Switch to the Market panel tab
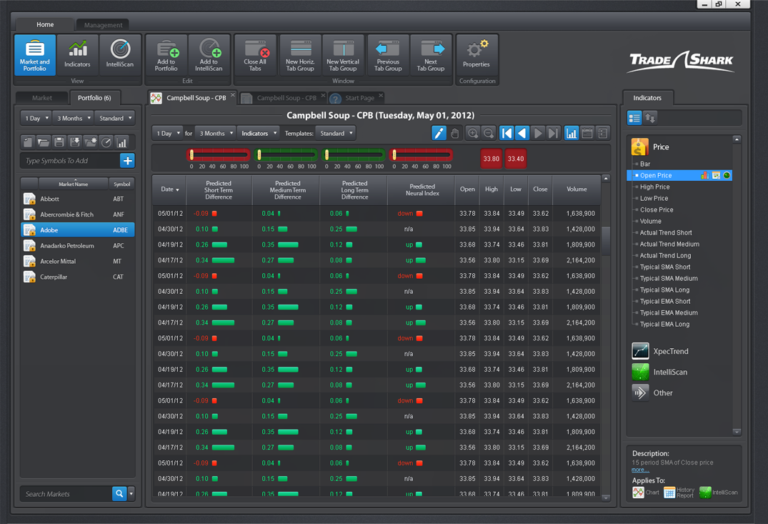Screen dimensions: 768x524 click(x=42, y=98)
